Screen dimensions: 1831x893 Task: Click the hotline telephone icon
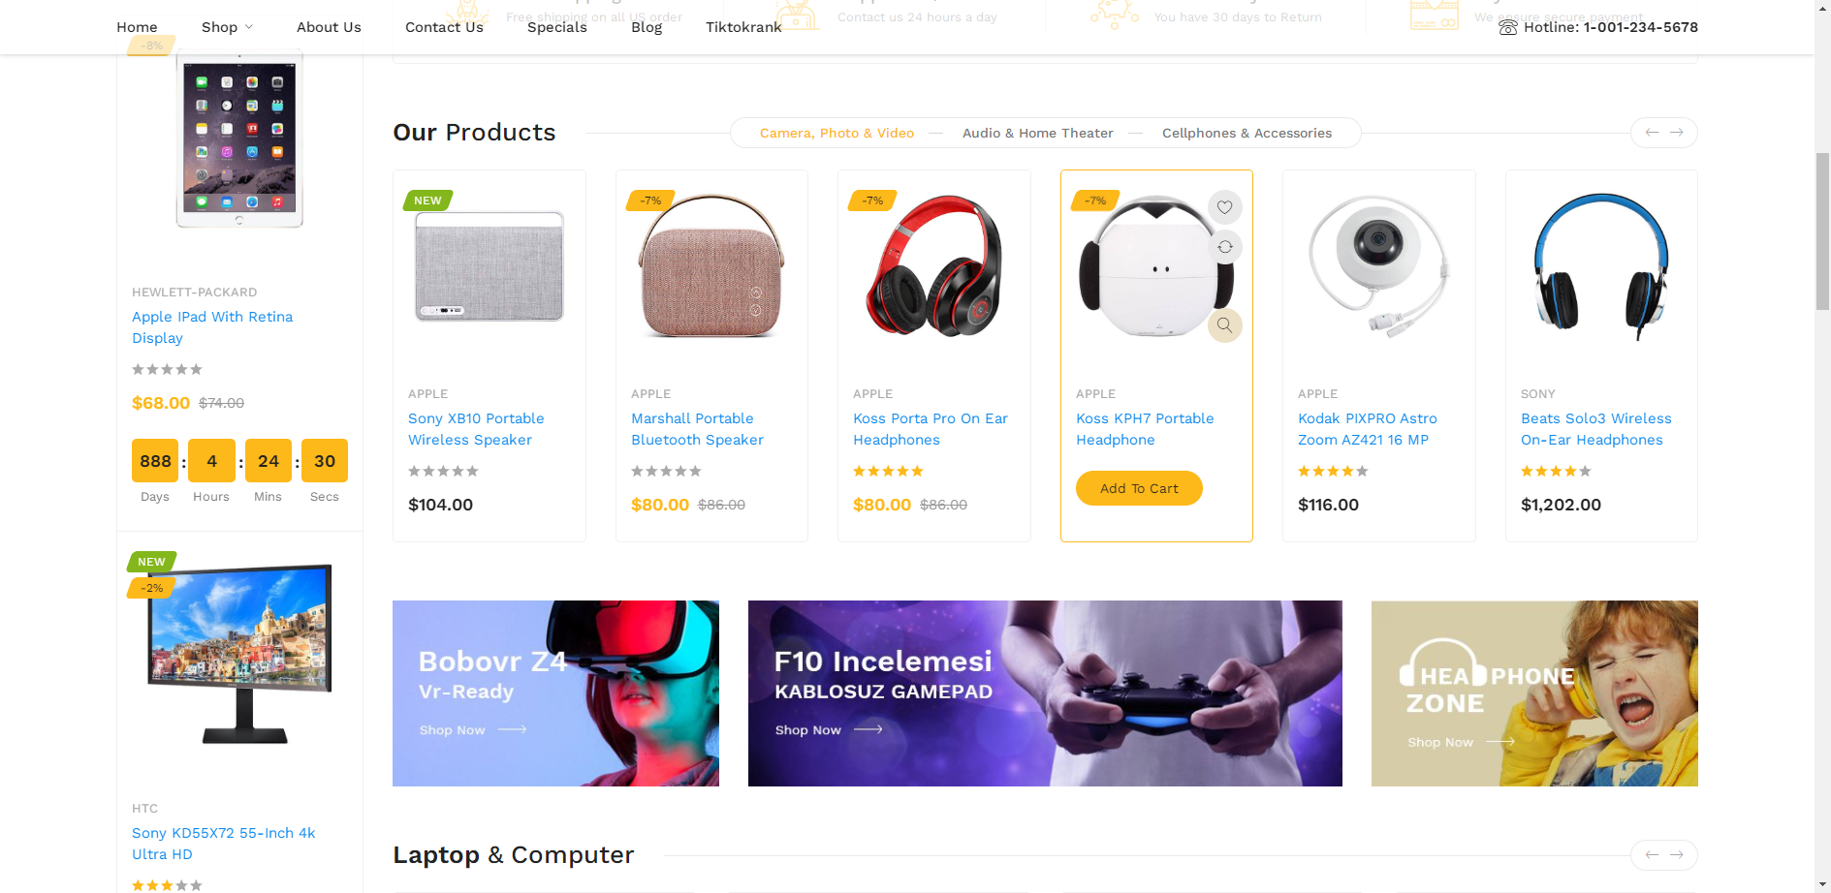tap(1508, 27)
